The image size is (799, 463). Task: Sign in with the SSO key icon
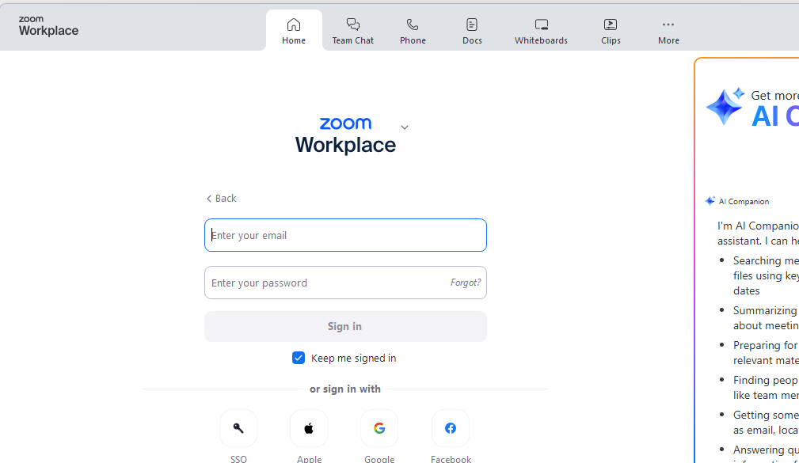click(x=238, y=428)
